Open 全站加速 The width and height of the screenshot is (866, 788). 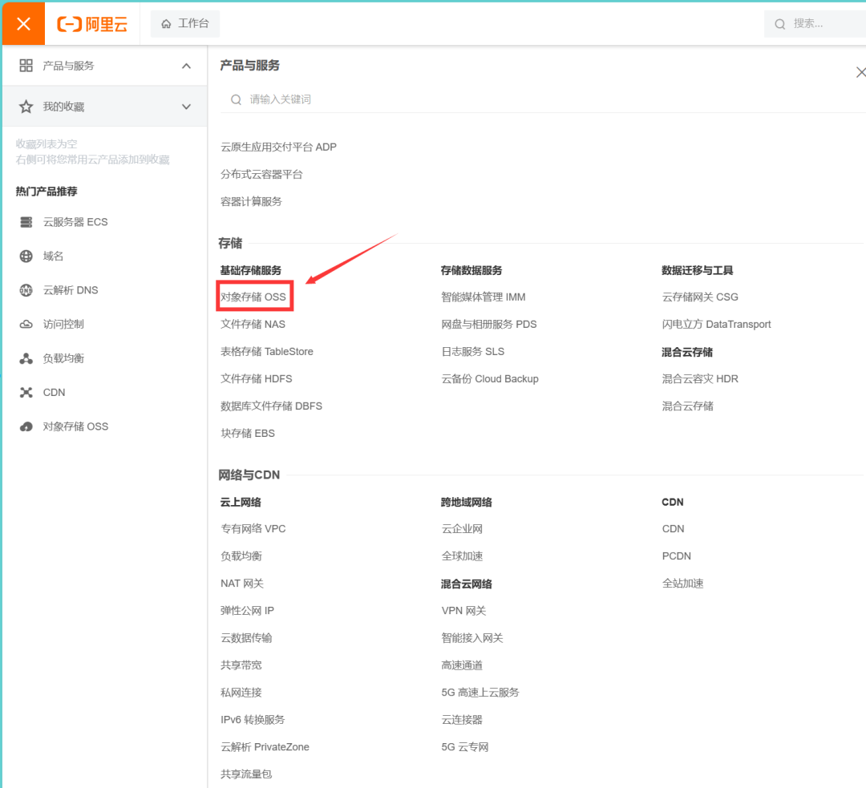(682, 584)
